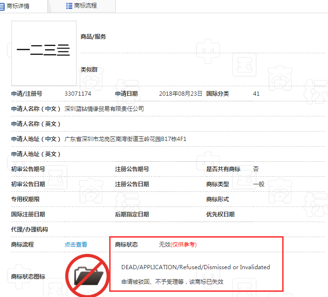Viewport: 328px width, 297px height.
Task: Click the 是否共有商标 label
Action: point(223,169)
